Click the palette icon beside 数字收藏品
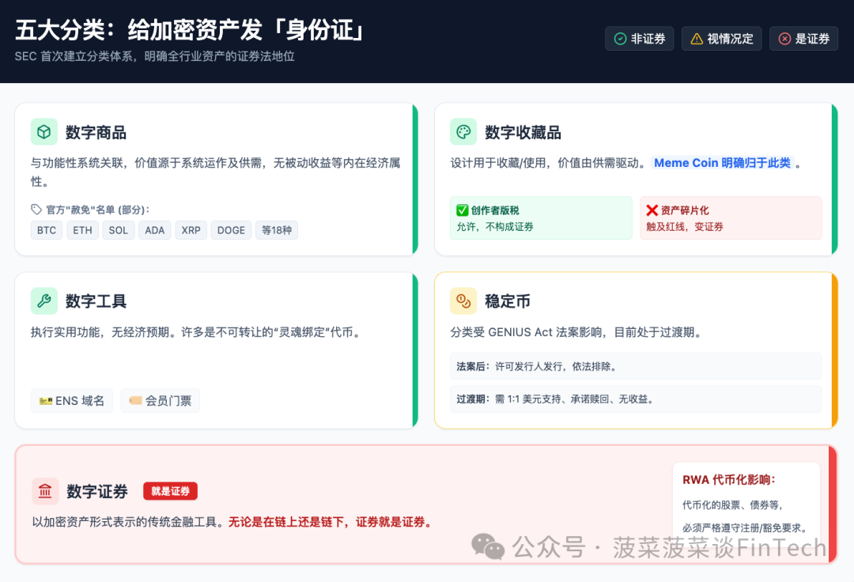 [x=463, y=132]
